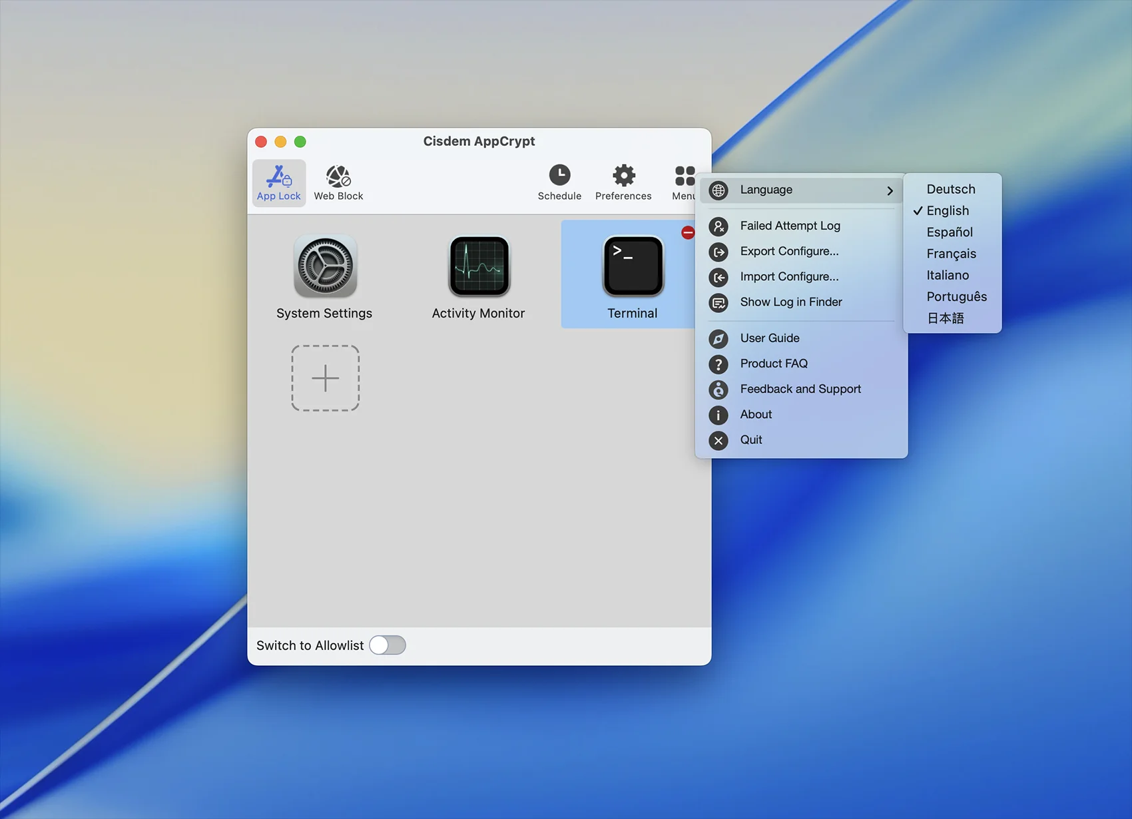Select Show Log in Finder
The image size is (1132, 819).
[x=802, y=302]
